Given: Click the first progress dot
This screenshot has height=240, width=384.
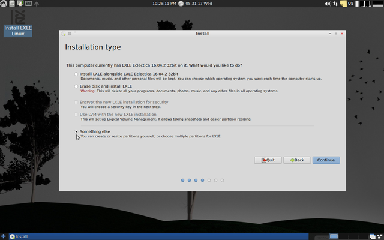Looking at the screenshot, I should point(182,181).
